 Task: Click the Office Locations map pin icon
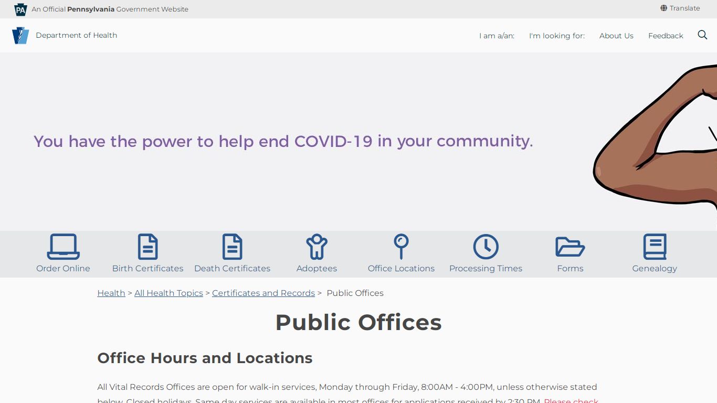pyautogui.click(x=401, y=247)
